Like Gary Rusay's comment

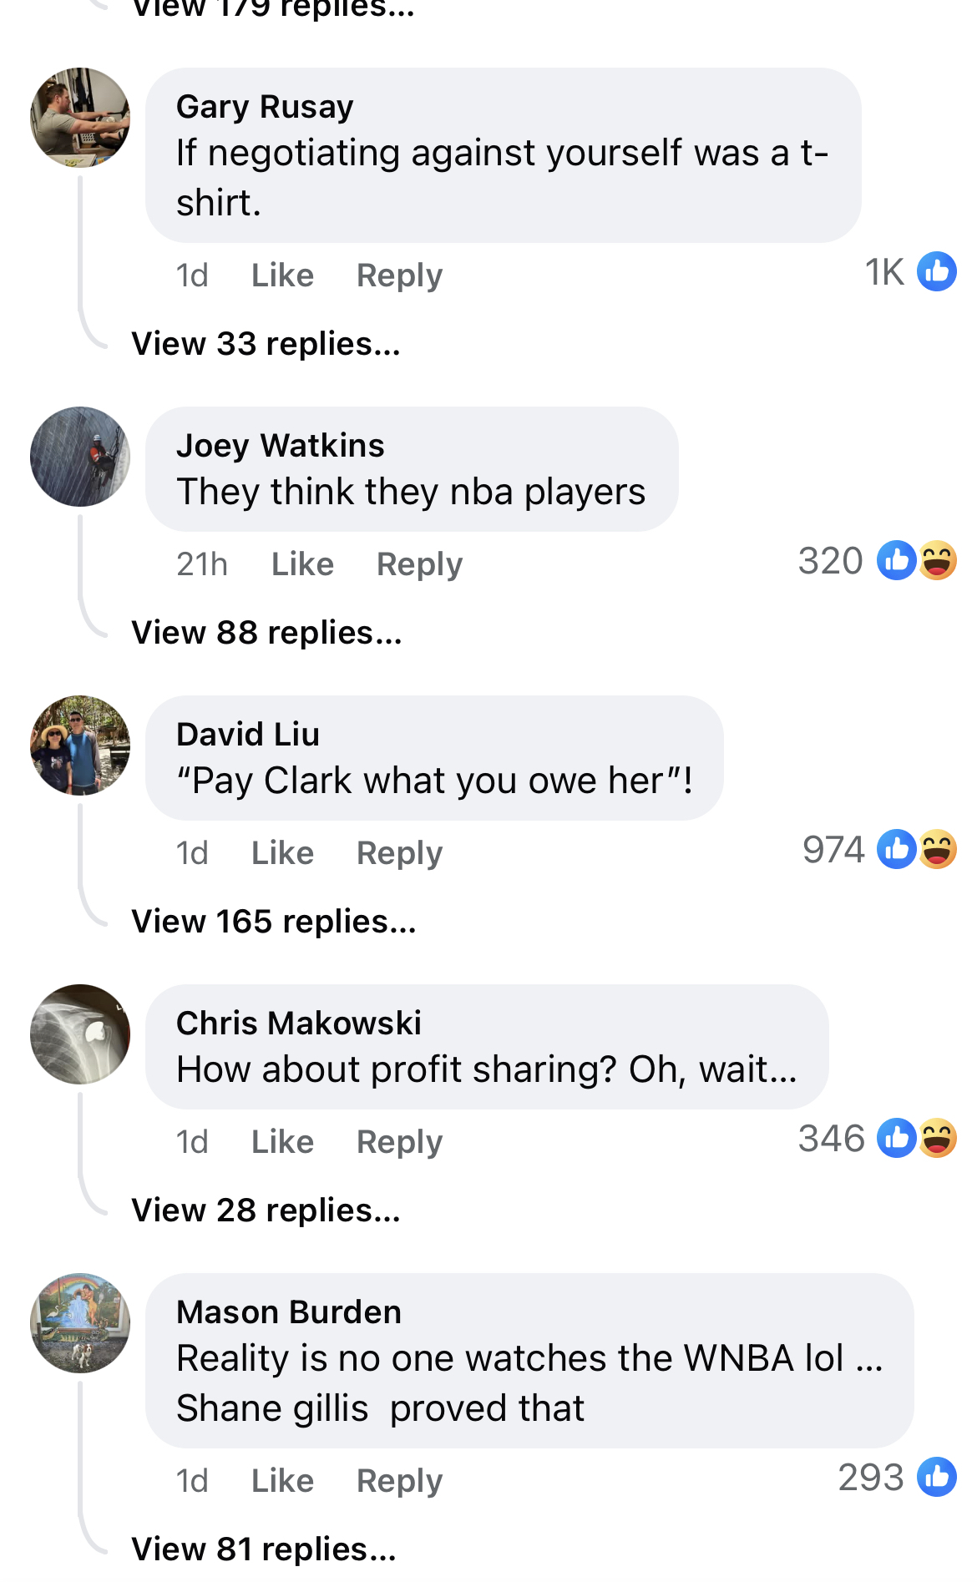[282, 275]
